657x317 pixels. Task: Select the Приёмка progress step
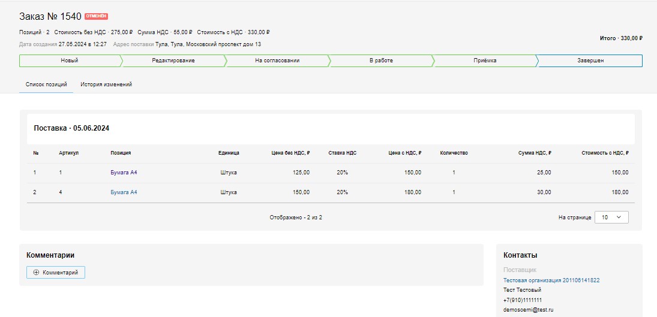tap(484, 61)
